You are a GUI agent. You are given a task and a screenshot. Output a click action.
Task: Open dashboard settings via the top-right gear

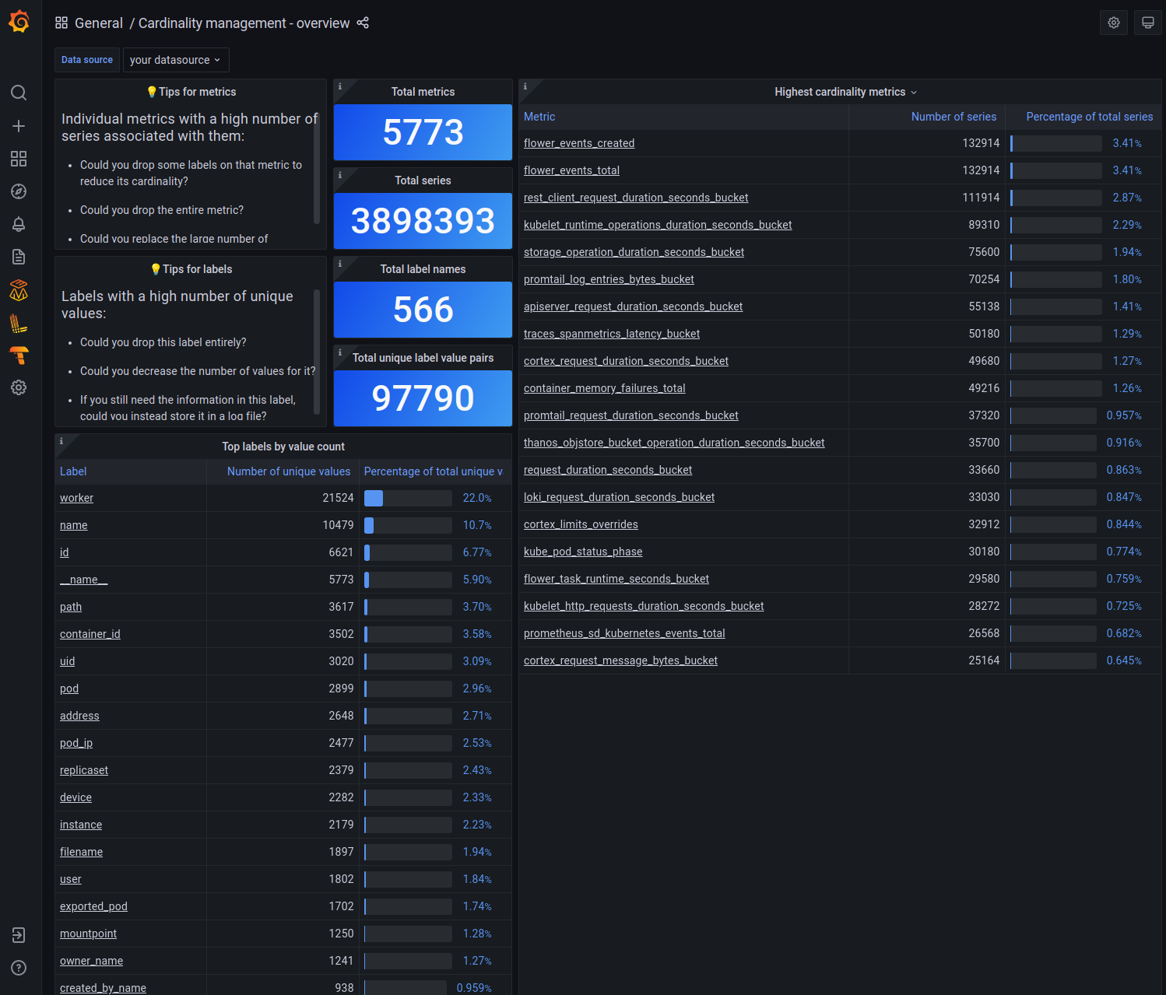[x=1113, y=23]
